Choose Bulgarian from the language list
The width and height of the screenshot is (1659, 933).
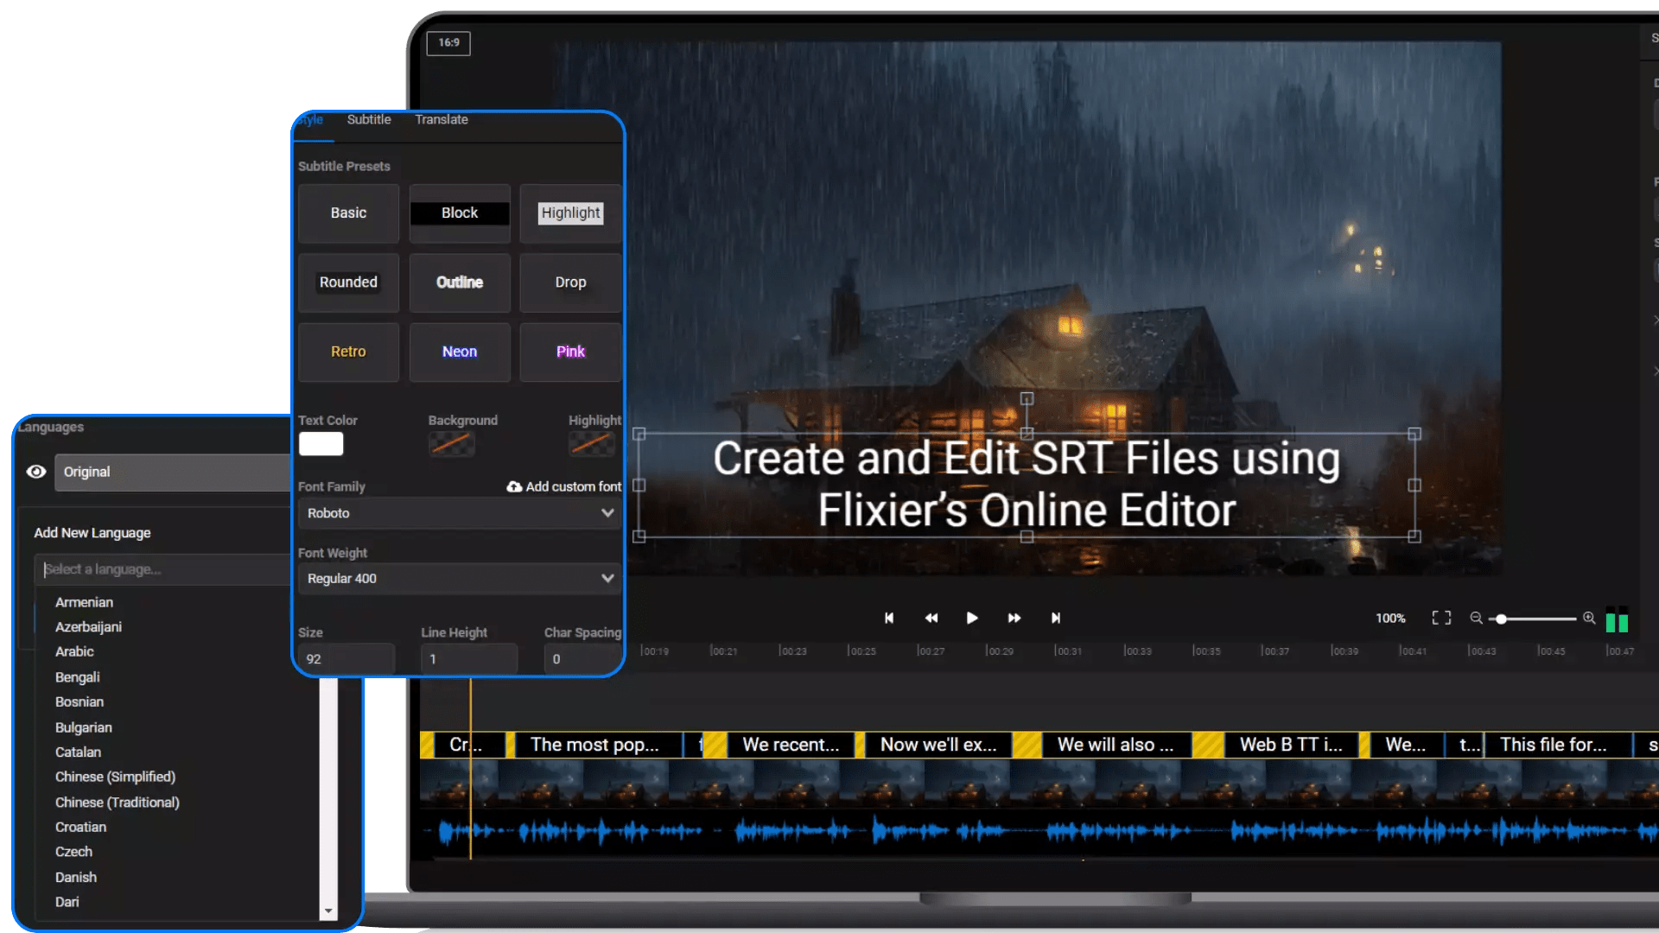(84, 727)
